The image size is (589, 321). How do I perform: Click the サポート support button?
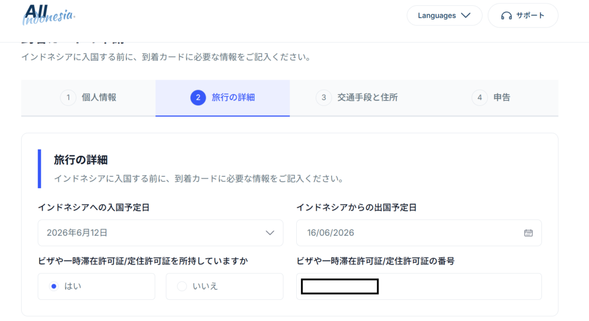(x=523, y=16)
